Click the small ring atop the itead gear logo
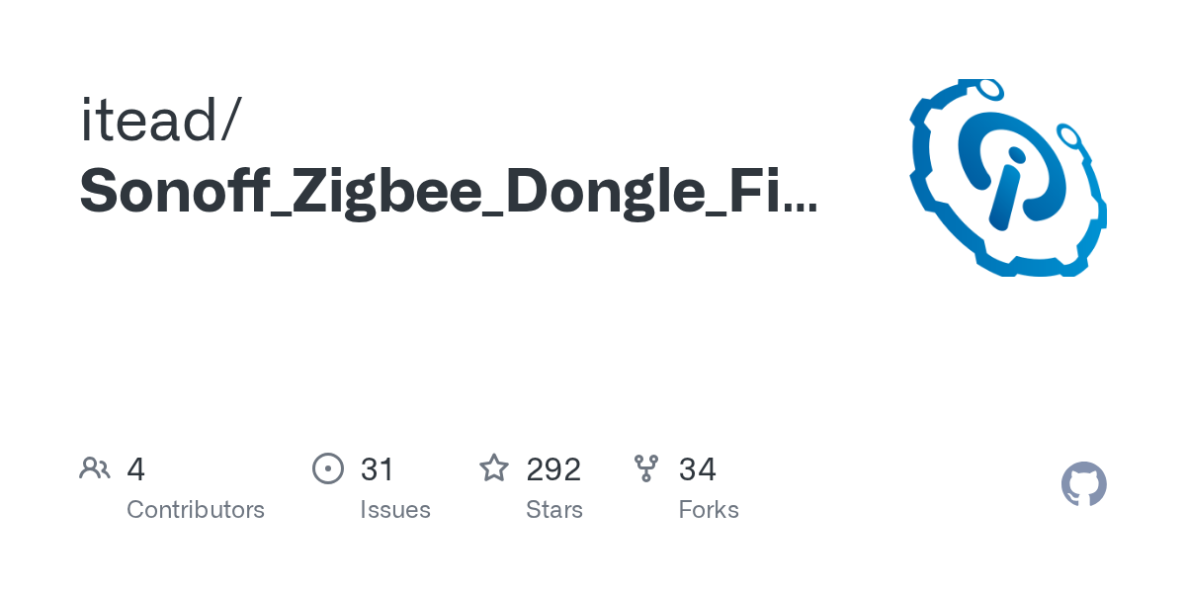 point(989,90)
